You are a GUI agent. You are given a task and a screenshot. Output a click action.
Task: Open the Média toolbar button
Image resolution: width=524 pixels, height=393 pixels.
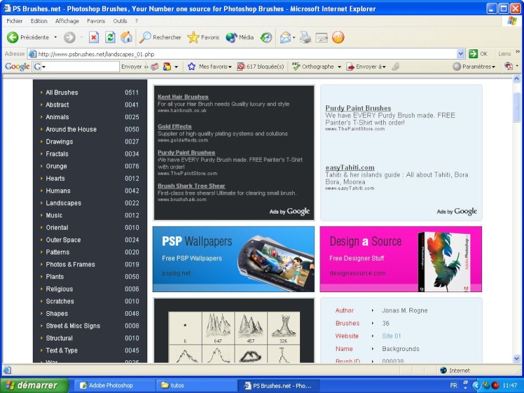[240, 37]
